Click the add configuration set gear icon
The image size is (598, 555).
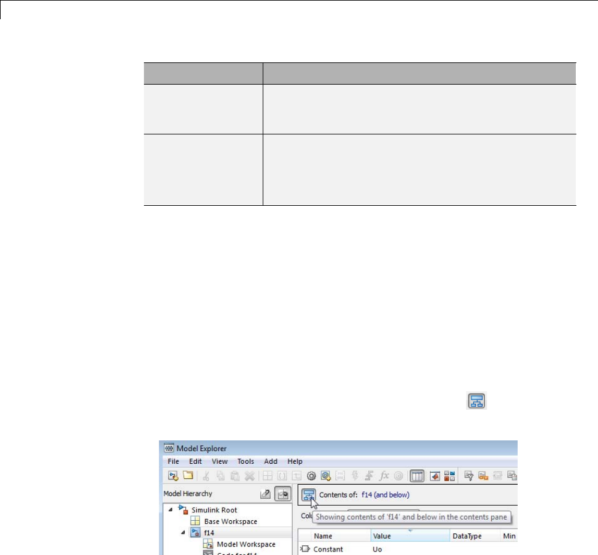311,476
